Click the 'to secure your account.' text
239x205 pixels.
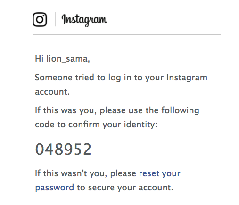pyautogui.click(x=125, y=188)
